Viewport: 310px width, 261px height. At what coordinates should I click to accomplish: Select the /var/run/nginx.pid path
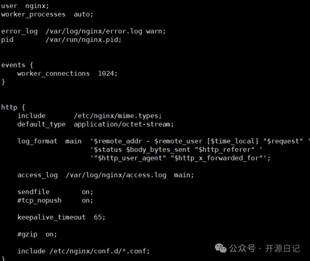coord(83,40)
